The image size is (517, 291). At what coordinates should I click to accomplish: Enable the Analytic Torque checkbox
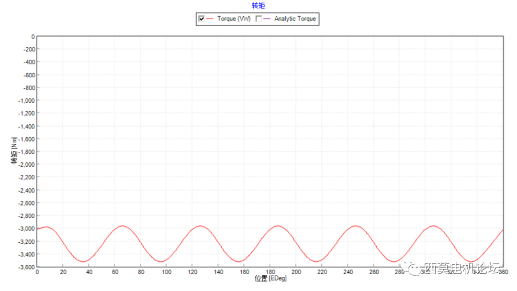(x=258, y=19)
